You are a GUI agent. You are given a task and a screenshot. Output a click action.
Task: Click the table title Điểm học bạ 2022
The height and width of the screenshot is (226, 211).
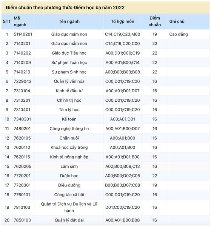[65, 8]
